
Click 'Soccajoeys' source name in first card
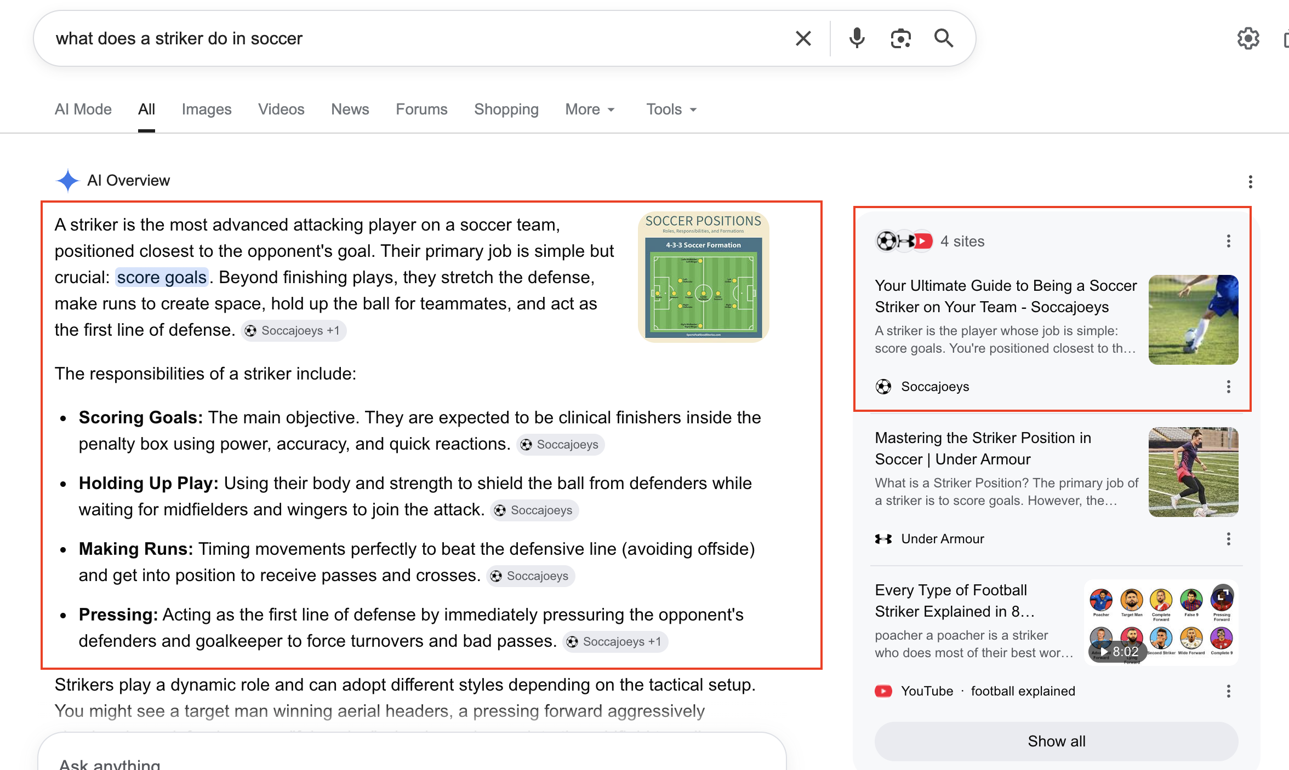click(935, 387)
